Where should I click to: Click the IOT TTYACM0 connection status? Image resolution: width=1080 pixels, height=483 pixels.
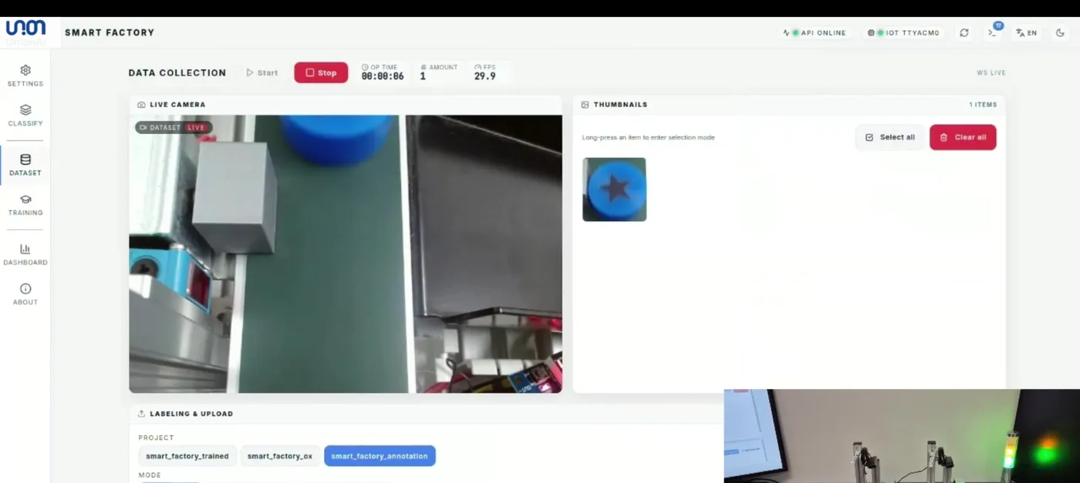click(x=903, y=33)
